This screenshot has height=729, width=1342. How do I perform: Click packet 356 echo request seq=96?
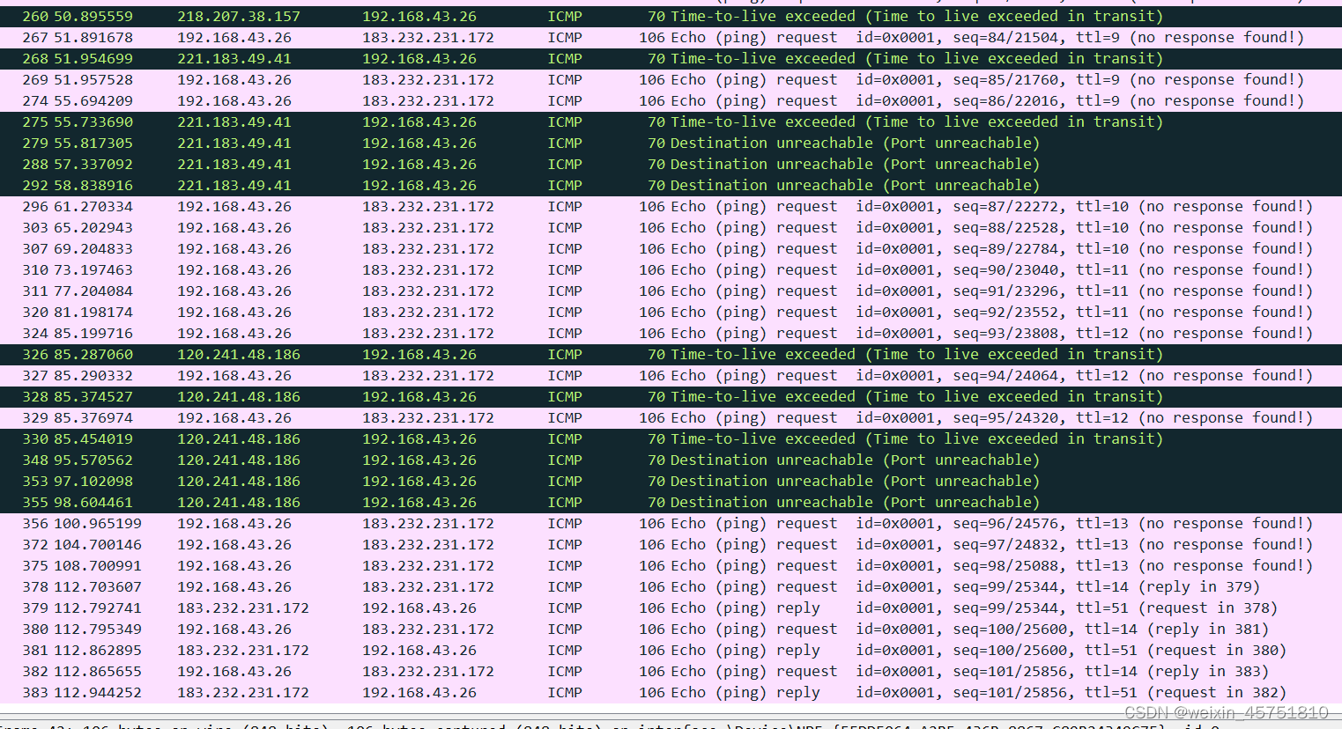click(671, 524)
